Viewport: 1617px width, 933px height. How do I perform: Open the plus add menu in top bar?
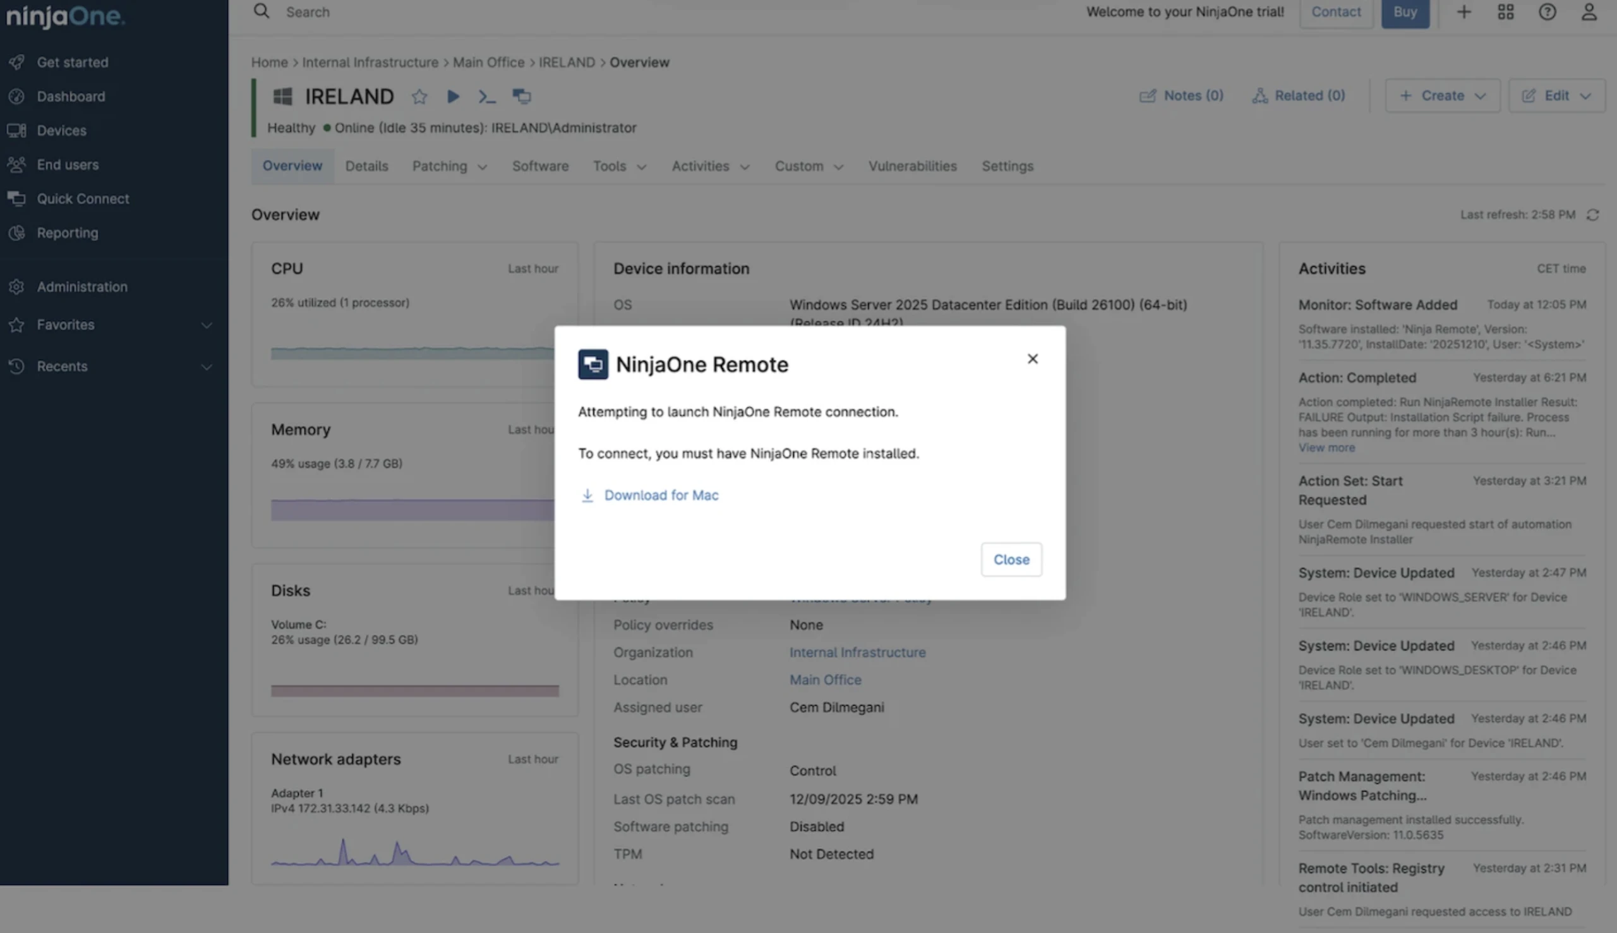click(1464, 11)
